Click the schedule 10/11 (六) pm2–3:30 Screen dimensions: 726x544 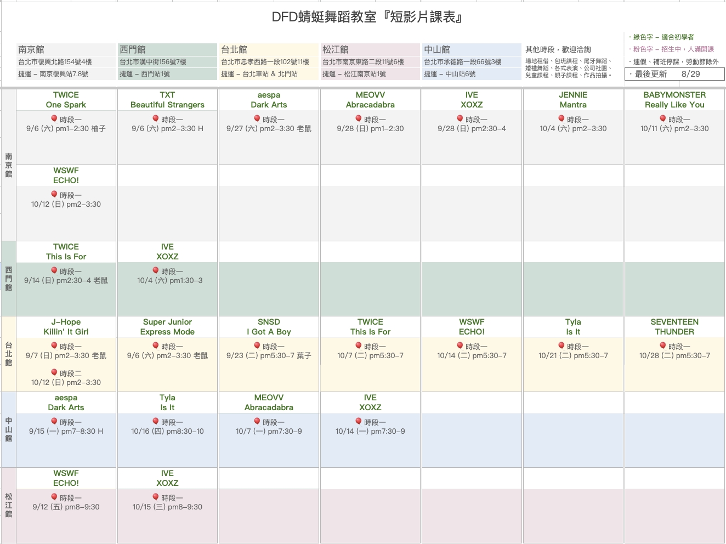674,129
